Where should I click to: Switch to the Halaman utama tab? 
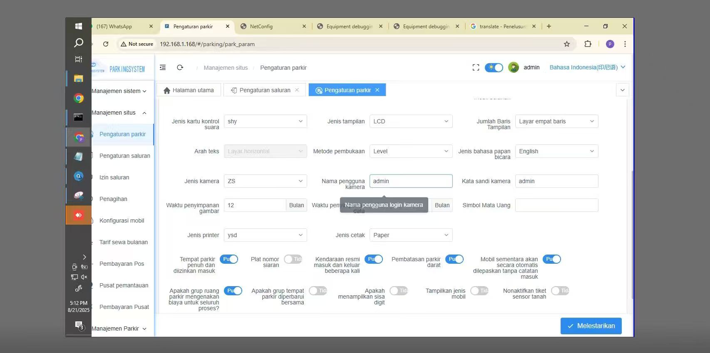189,90
